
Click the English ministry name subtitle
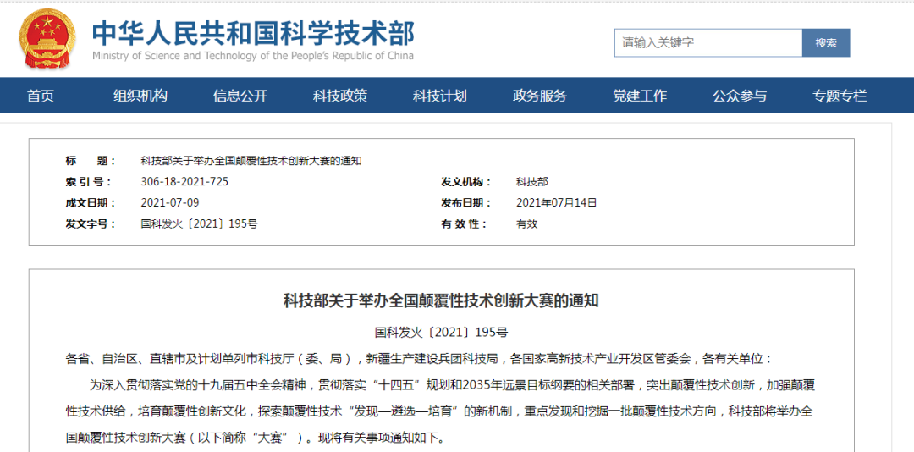pyautogui.click(x=253, y=56)
